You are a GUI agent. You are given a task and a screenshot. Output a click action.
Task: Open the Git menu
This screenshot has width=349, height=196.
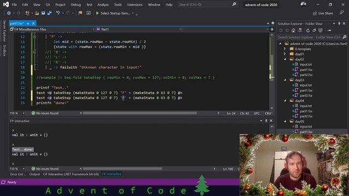pyautogui.click(x=47, y=4)
